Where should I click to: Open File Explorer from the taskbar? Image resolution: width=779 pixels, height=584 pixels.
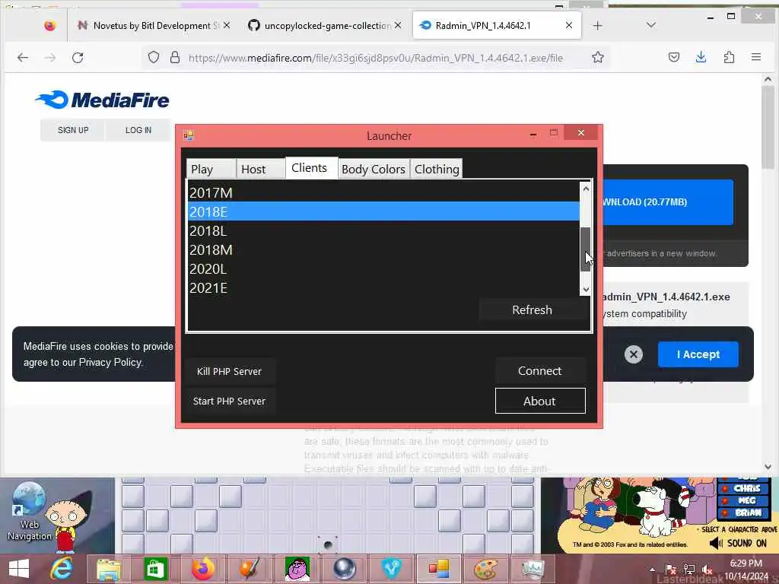click(109, 569)
